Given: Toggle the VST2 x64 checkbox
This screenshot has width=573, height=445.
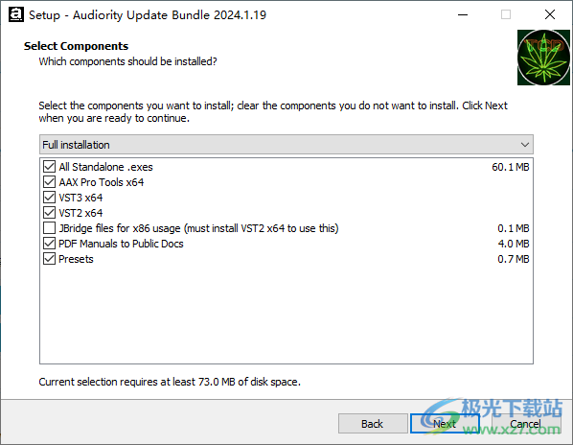Looking at the screenshot, I should [49, 213].
